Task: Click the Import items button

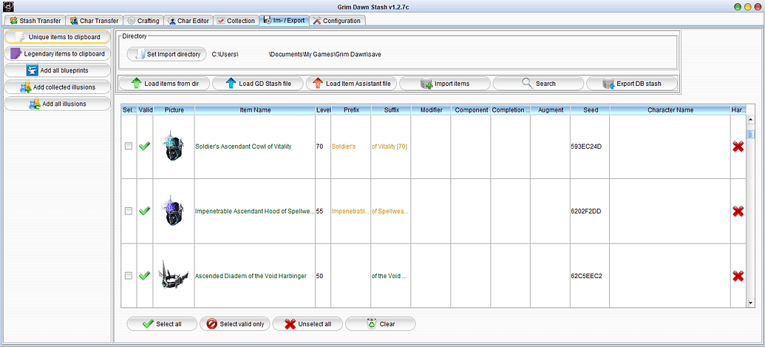Action: [x=445, y=84]
